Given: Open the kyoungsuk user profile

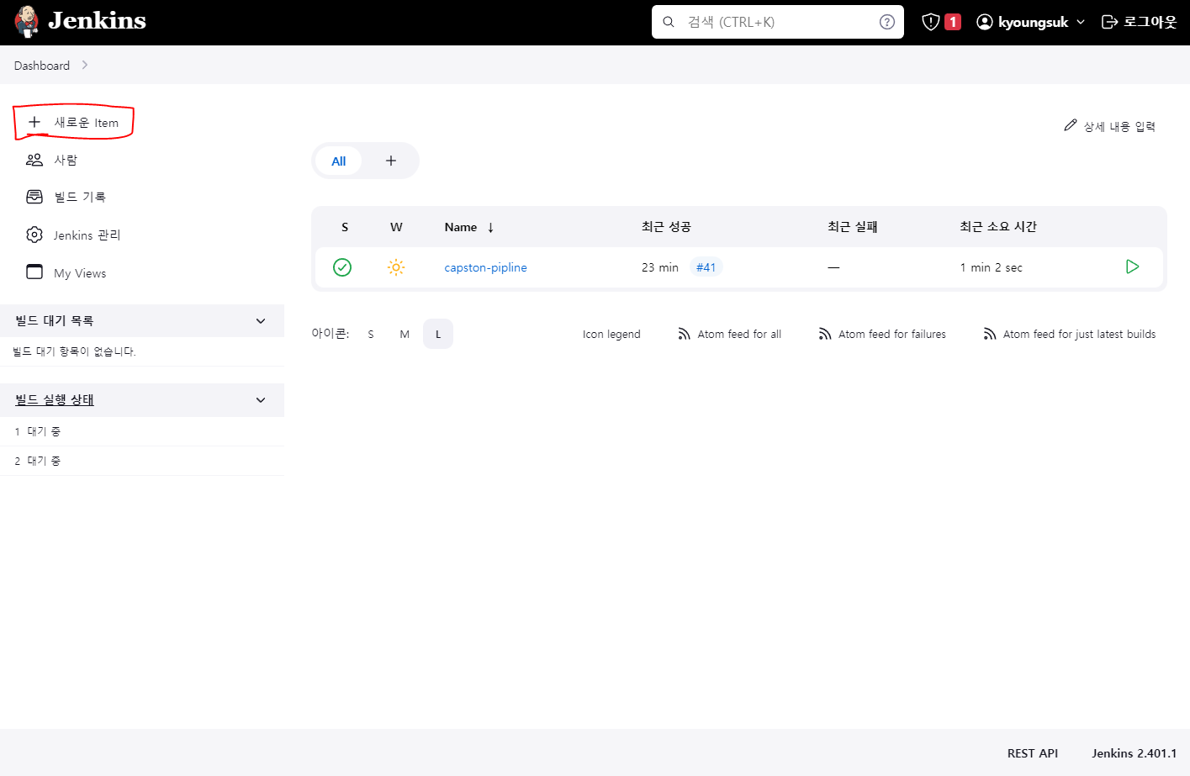Looking at the screenshot, I should (1033, 22).
